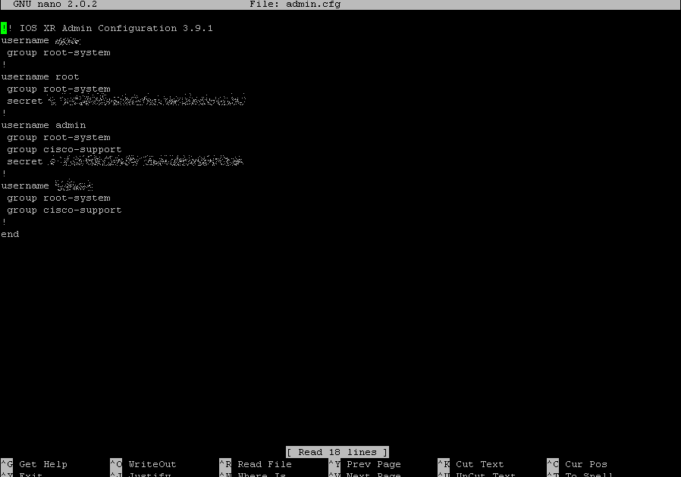Select the Read File shortcut
Screen dimensions: 681x477
(263, 464)
